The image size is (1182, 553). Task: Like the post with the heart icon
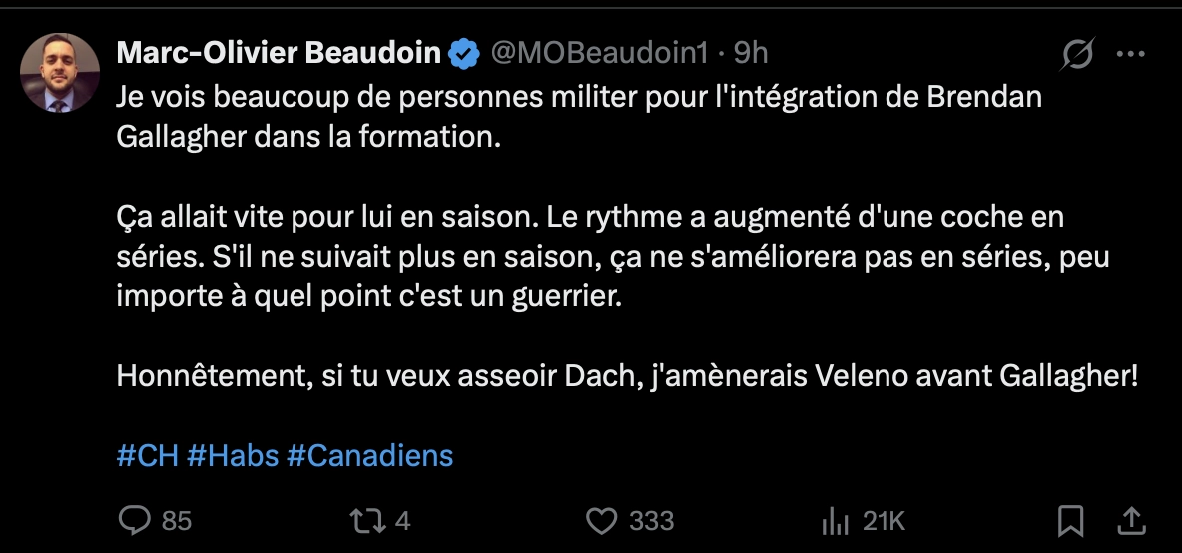(602, 520)
